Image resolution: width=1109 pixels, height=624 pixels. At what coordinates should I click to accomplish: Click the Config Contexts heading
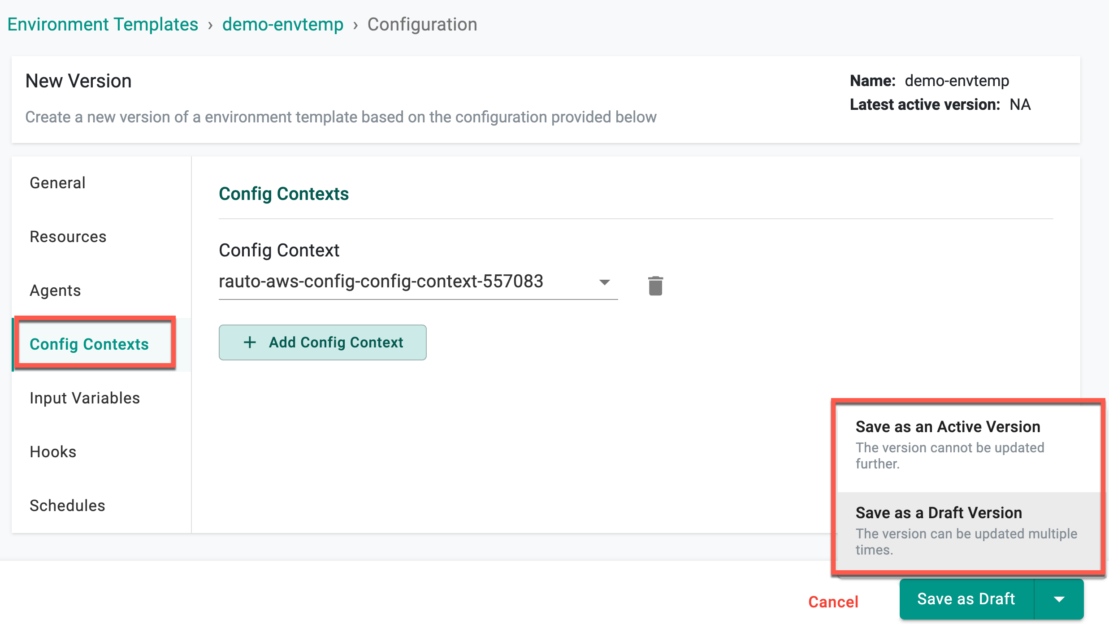[x=284, y=194]
